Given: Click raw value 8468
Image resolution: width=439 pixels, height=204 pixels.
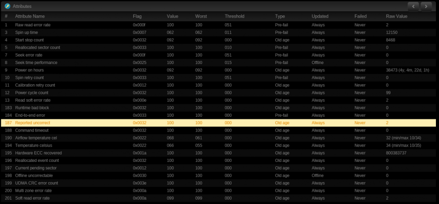Looking at the screenshot, I should tap(390, 40).
